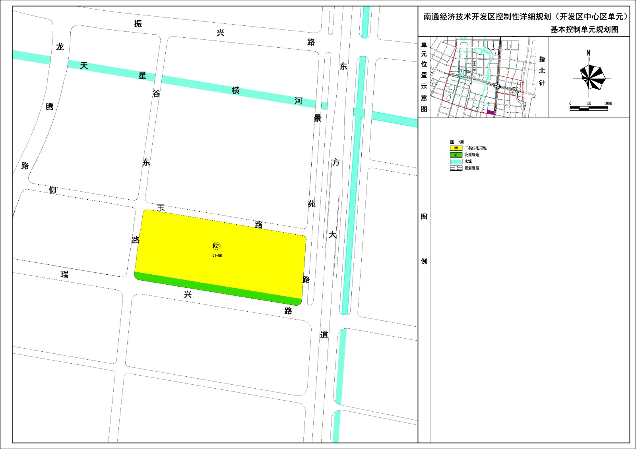Viewport: 636px width, 449px height.
Task: Click the 指北针 vertical label
Action: [x=542, y=71]
